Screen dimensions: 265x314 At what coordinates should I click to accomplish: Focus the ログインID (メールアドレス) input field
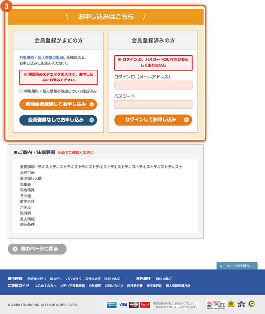pos(153,85)
